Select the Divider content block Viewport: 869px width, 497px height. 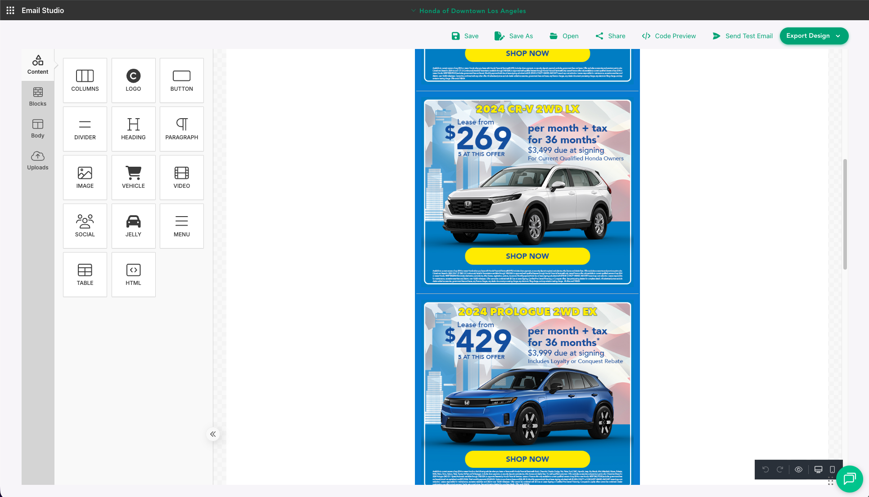pyautogui.click(x=85, y=129)
